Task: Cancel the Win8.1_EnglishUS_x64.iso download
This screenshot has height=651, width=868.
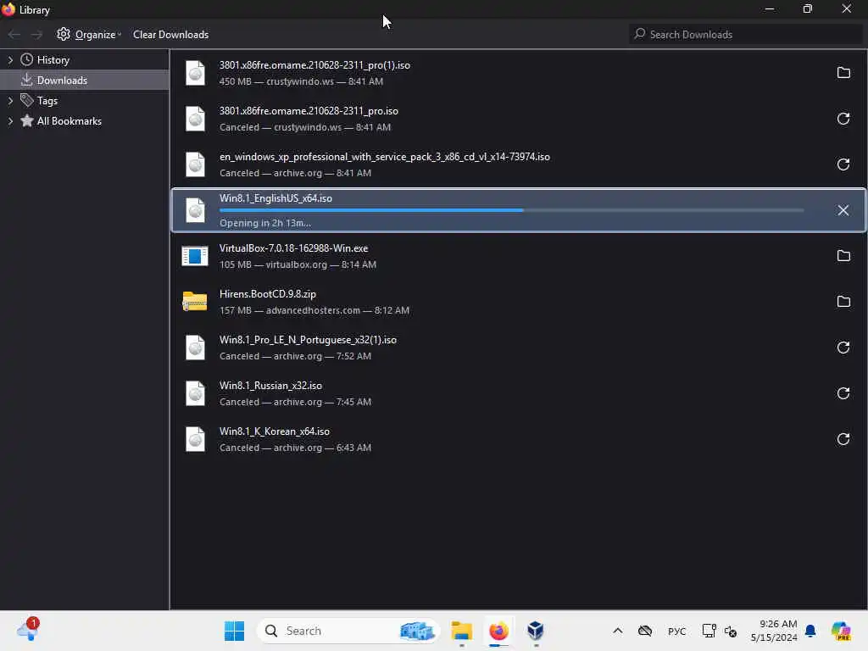Action: point(843,210)
